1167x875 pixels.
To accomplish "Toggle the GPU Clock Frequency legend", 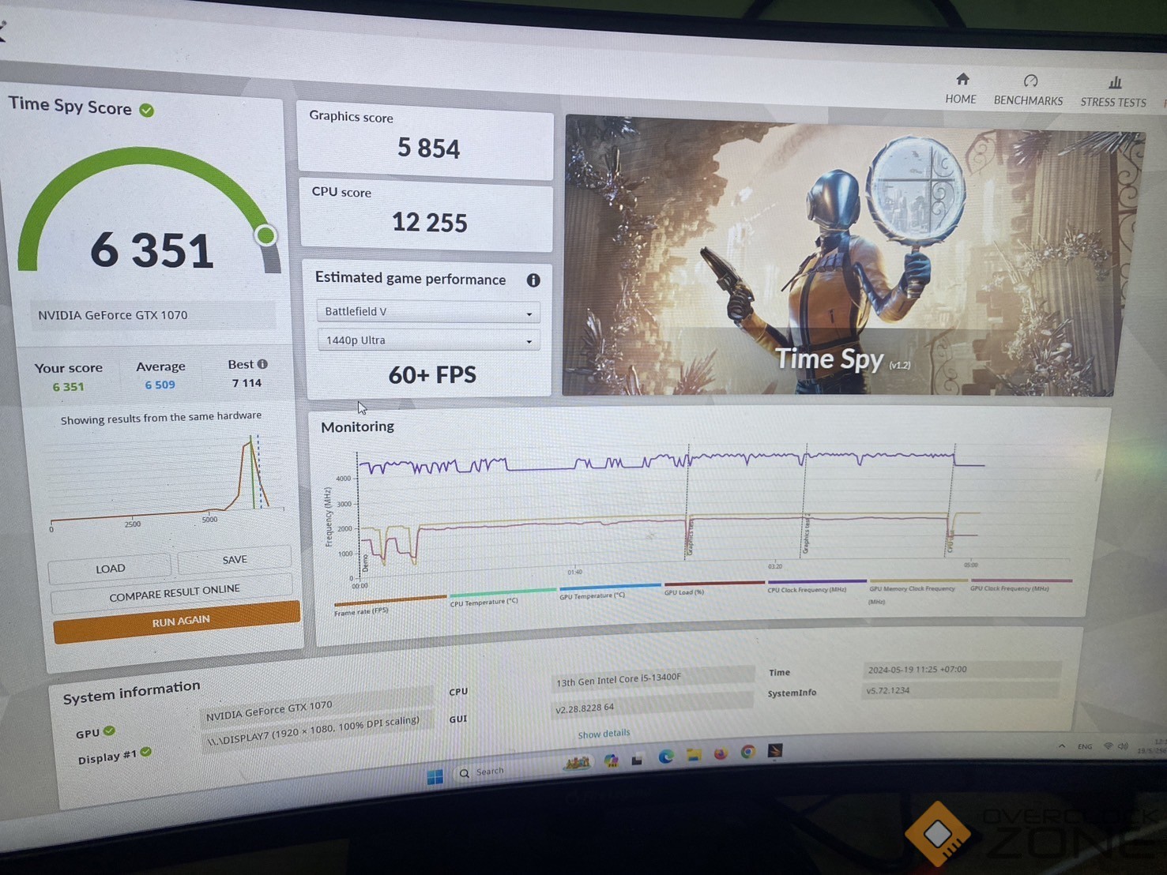I will click(x=1010, y=588).
